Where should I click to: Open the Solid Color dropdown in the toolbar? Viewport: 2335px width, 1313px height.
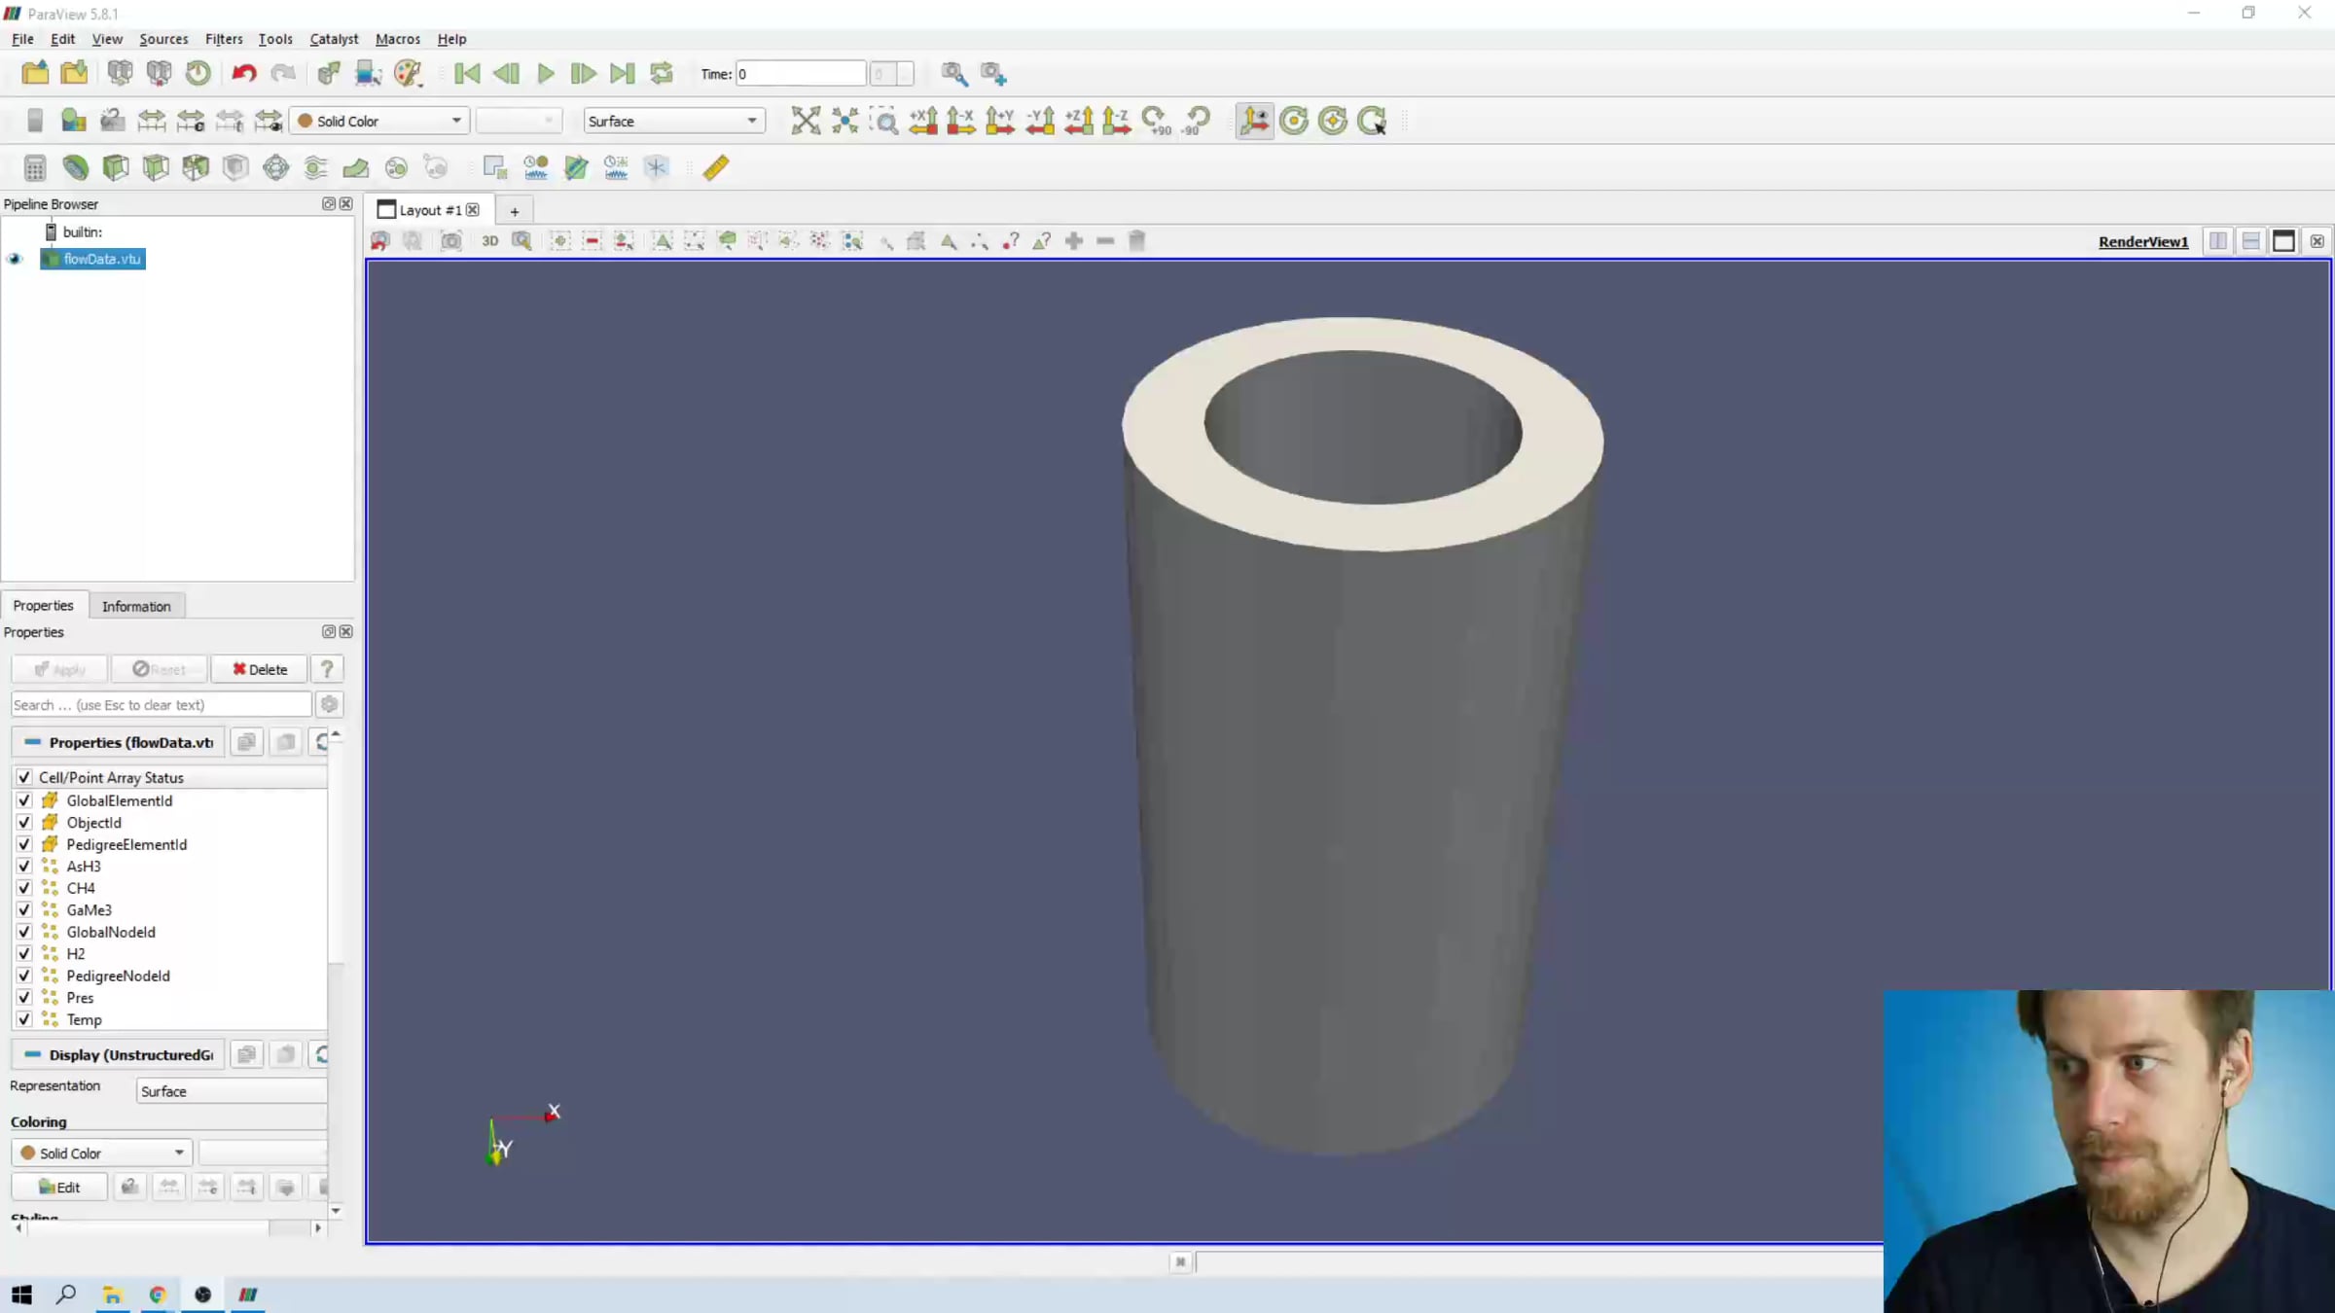tap(379, 121)
